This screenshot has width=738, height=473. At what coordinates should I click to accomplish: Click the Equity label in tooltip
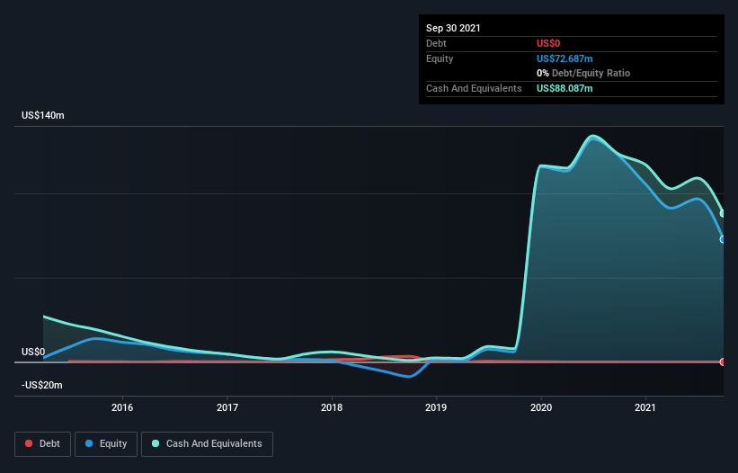(x=440, y=58)
